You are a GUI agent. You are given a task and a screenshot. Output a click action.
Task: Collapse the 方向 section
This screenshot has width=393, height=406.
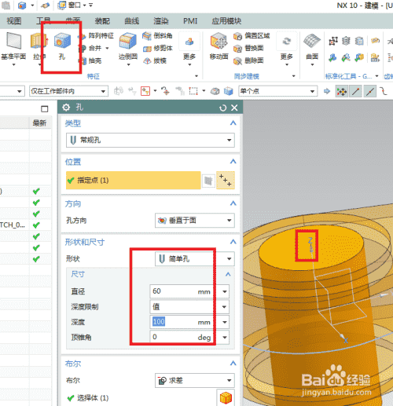(x=233, y=203)
